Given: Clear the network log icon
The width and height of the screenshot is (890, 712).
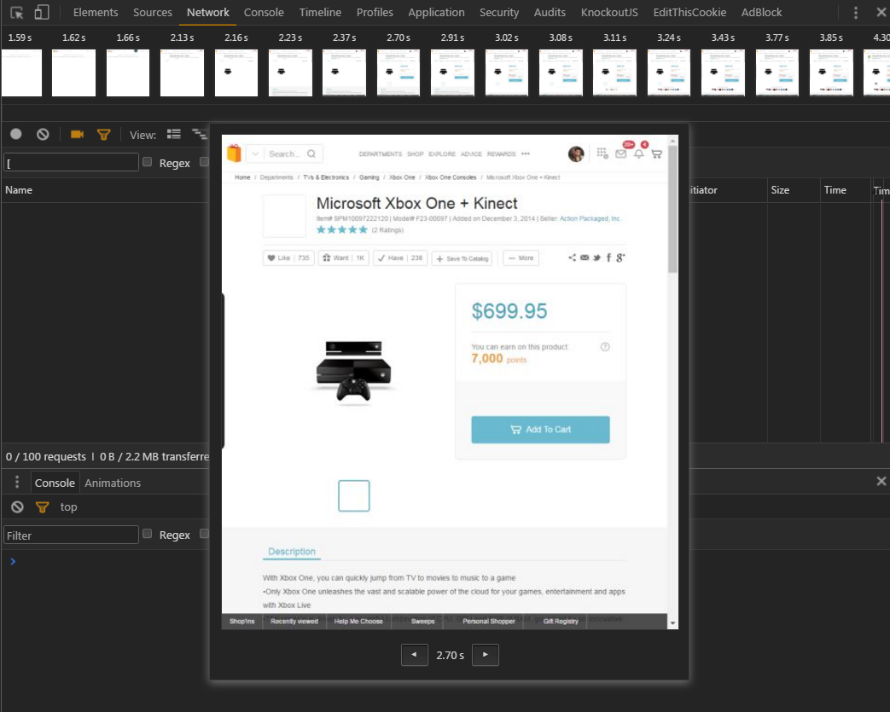Looking at the screenshot, I should (44, 135).
